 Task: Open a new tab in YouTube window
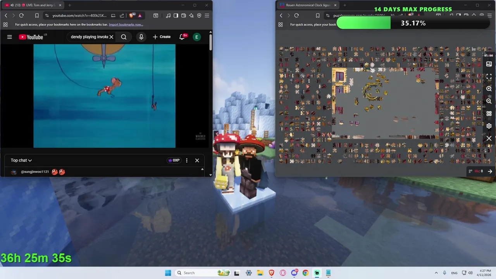(x=70, y=5)
